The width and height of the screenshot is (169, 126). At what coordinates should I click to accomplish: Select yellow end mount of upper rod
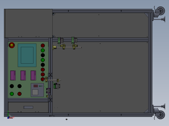(54, 47)
